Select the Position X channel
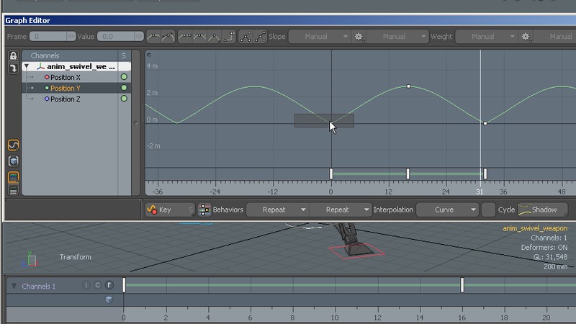Screen dimensions: 576x324 tap(65, 77)
